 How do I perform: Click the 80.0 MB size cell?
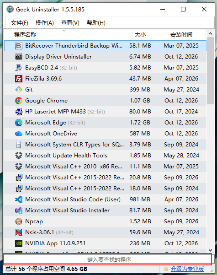[140, 112]
